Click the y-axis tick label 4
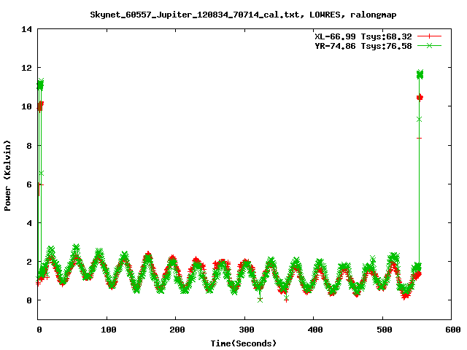Viewport: 467px width, 350px height. point(29,223)
